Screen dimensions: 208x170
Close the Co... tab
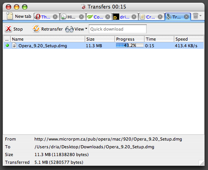pos(108,17)
